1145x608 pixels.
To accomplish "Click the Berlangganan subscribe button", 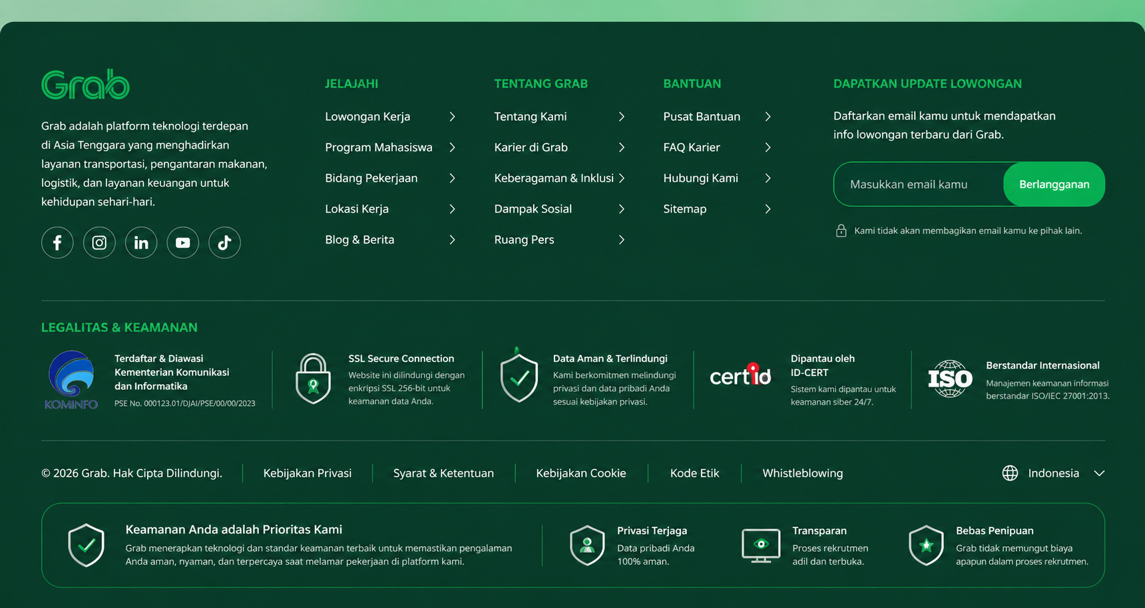I will tap(1054, 184).
